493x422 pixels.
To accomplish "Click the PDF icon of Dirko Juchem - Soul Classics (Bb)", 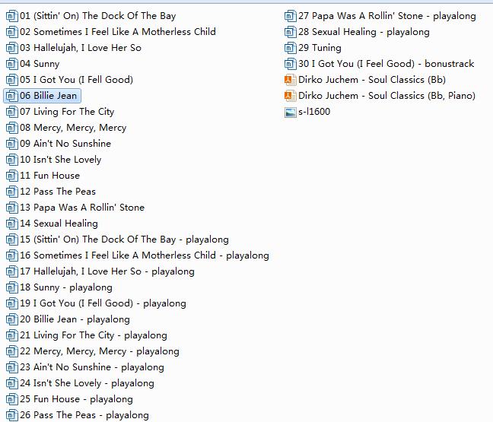I will [x=290, y=80].
